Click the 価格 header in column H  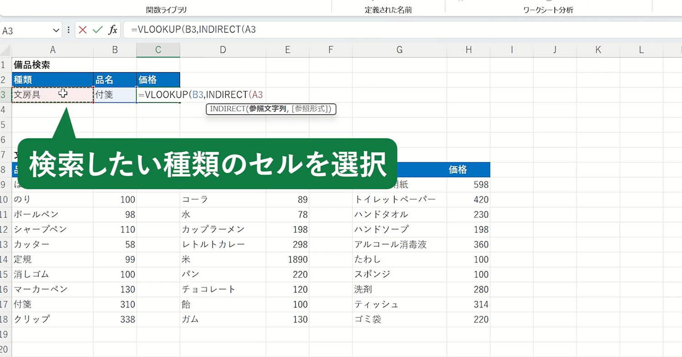click(468, 170)
